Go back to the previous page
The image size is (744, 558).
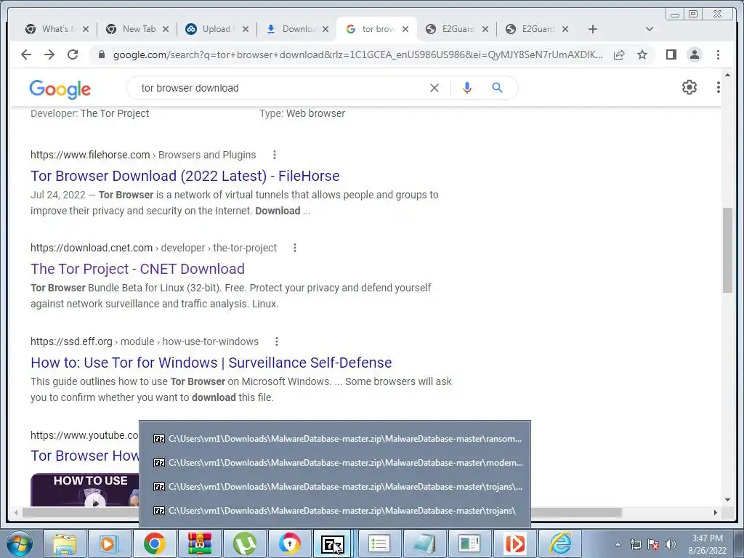(26, 54)
